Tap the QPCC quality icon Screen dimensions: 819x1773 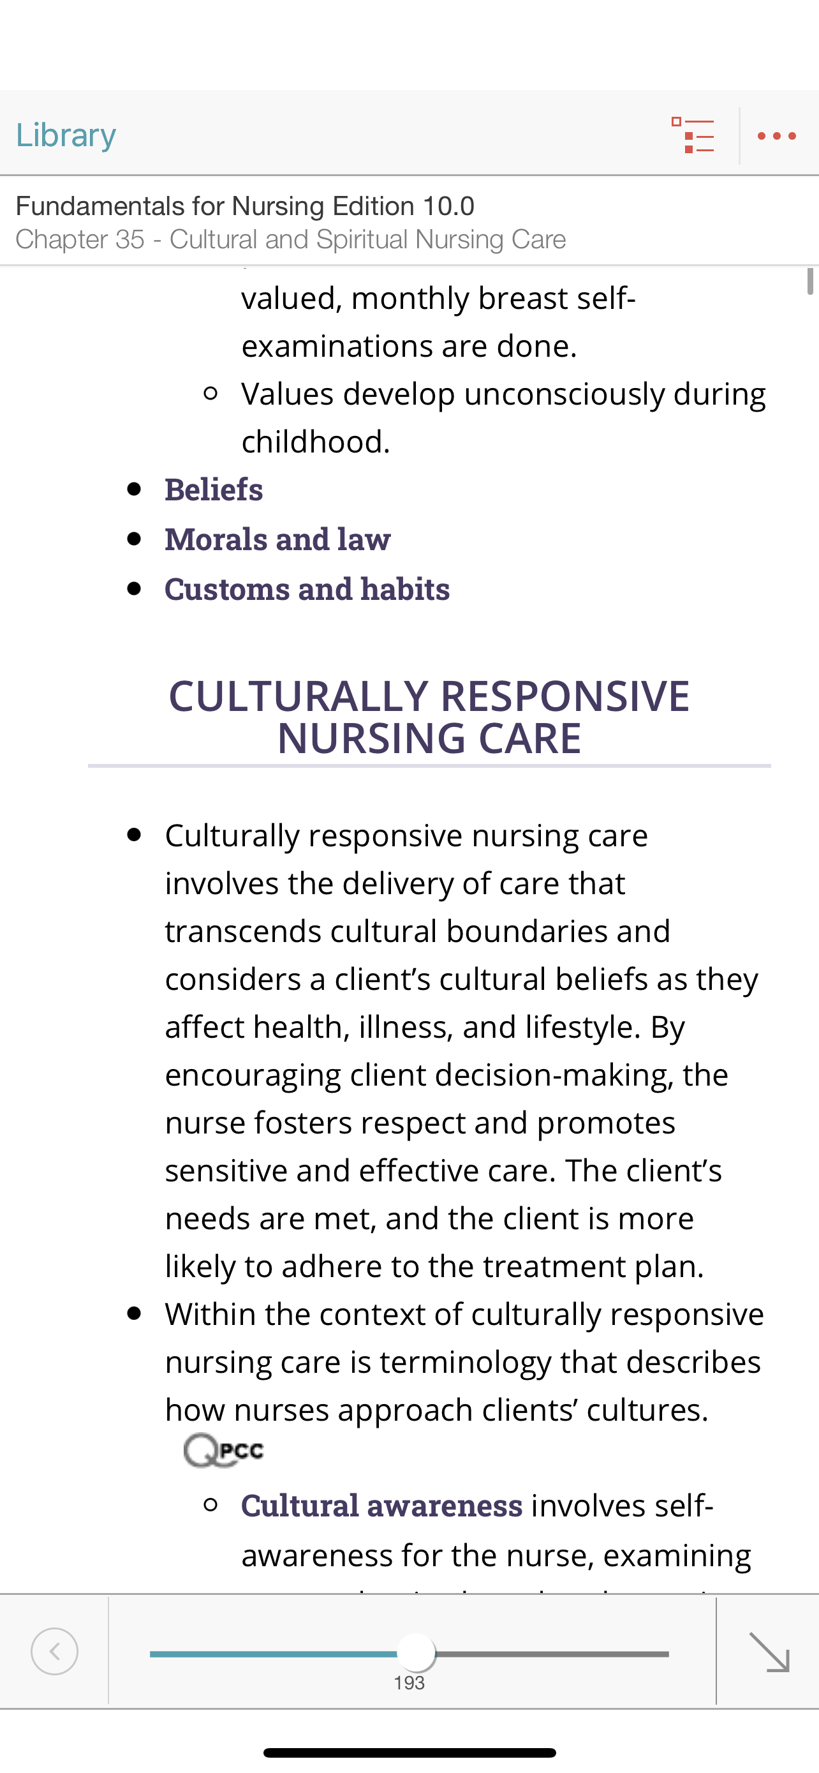coord(223,1450)
